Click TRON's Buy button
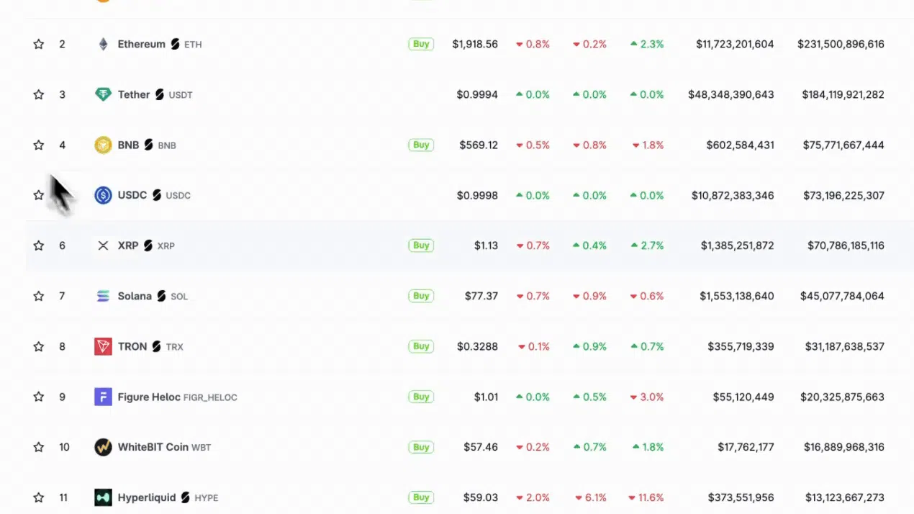 [x=421, y=346]
